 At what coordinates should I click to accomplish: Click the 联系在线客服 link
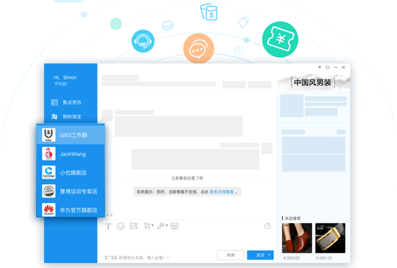[x=222, y=191]
